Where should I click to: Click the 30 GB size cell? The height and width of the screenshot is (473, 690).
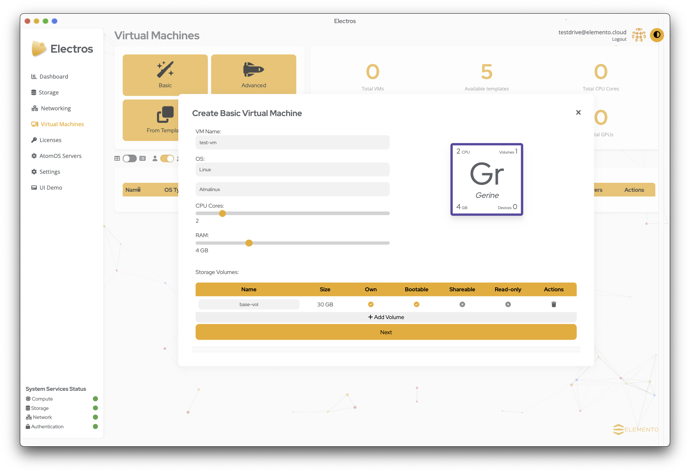pyautogui.click(x=325, y=304)
